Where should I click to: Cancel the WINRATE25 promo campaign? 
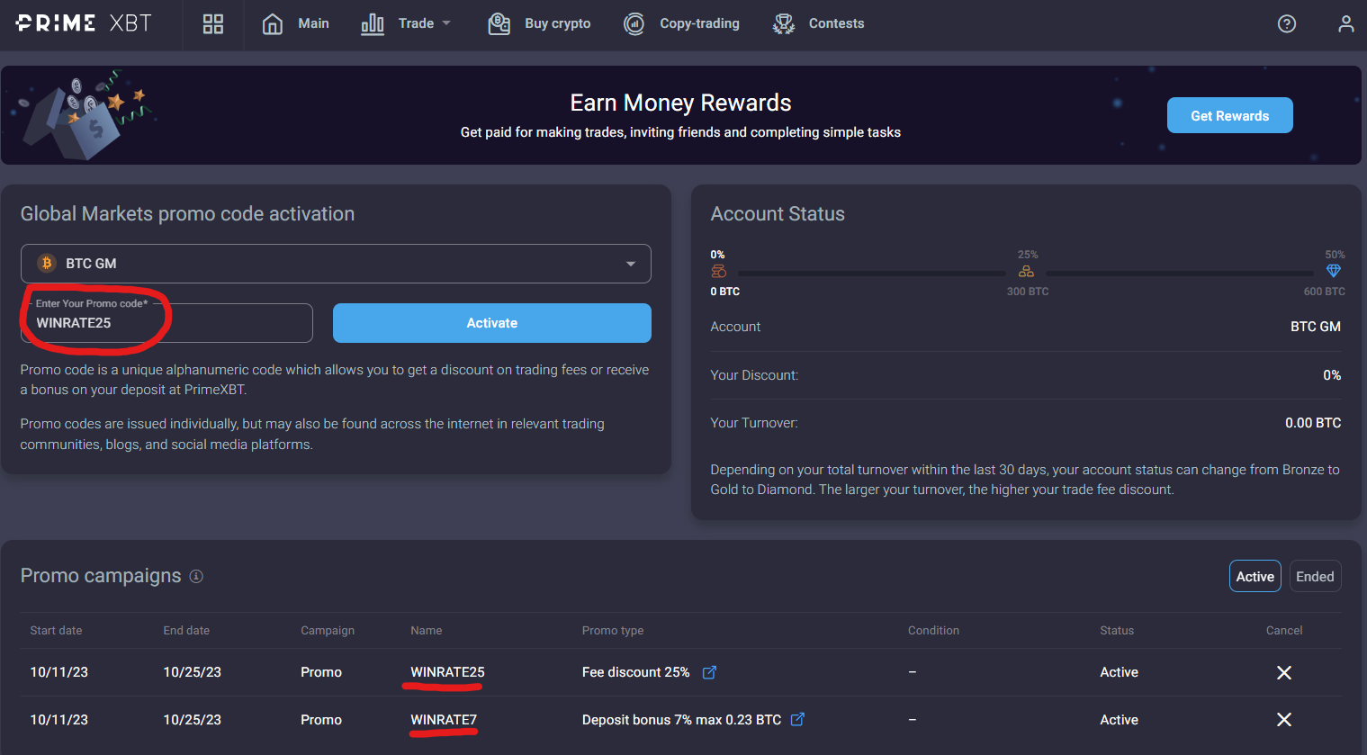coord(1284,672)
